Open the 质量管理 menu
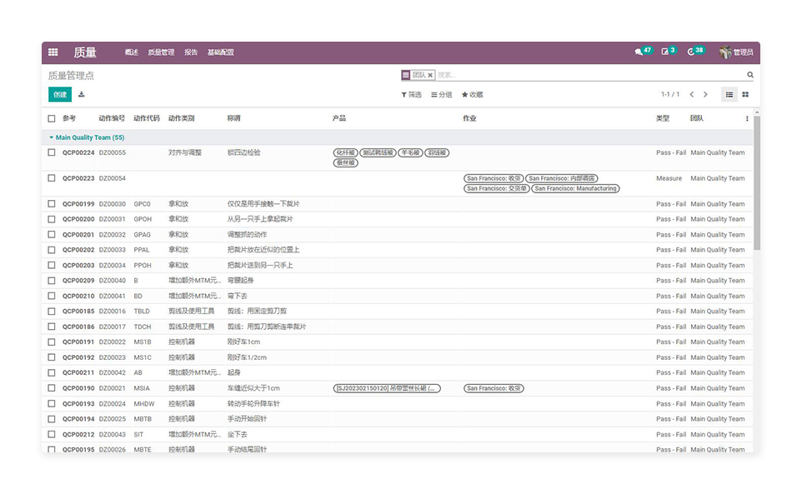Viewport: 802px width, 494px height. pos(161,52)
